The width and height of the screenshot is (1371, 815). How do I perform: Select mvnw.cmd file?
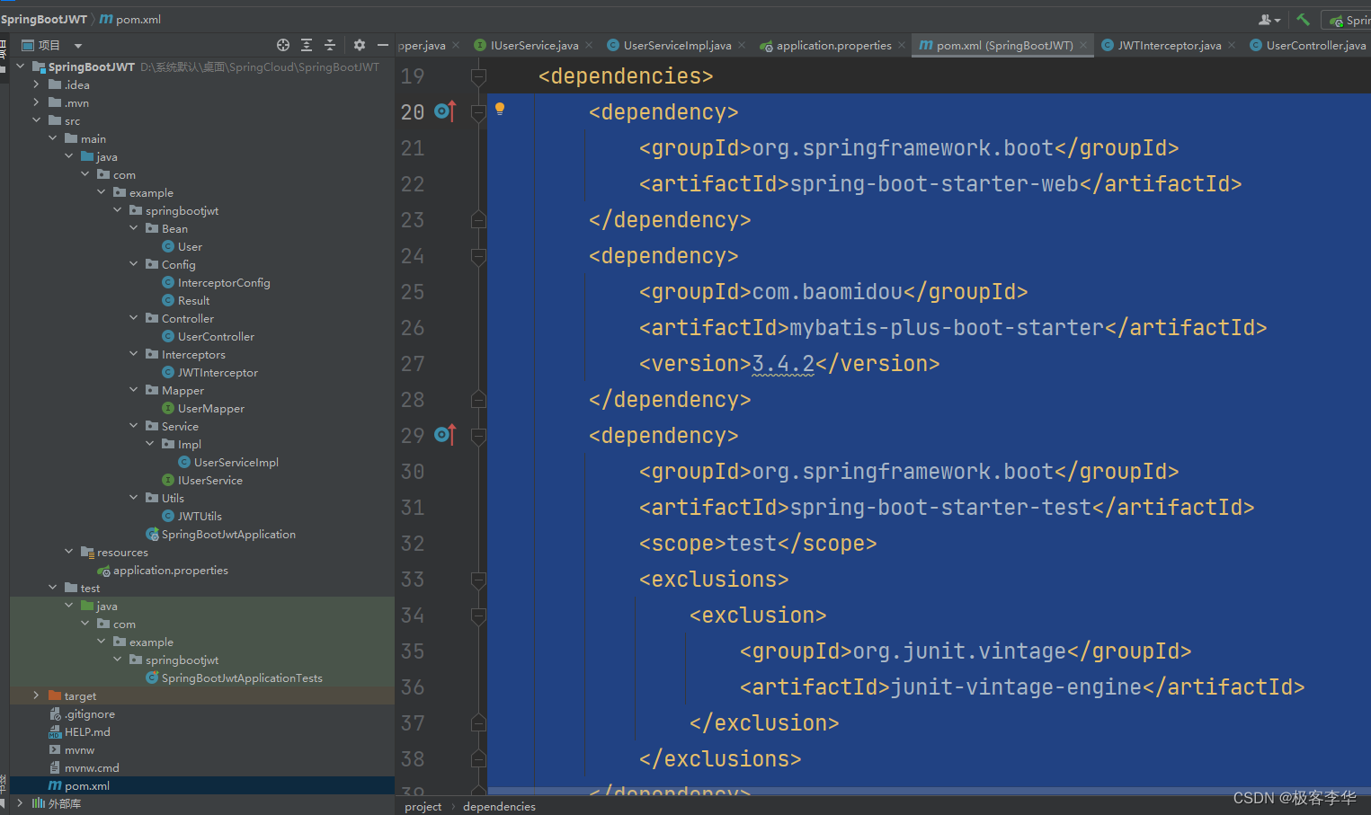[x=92, y=767]
